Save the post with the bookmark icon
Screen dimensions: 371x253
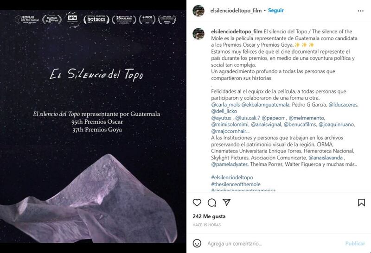[361, 202]
